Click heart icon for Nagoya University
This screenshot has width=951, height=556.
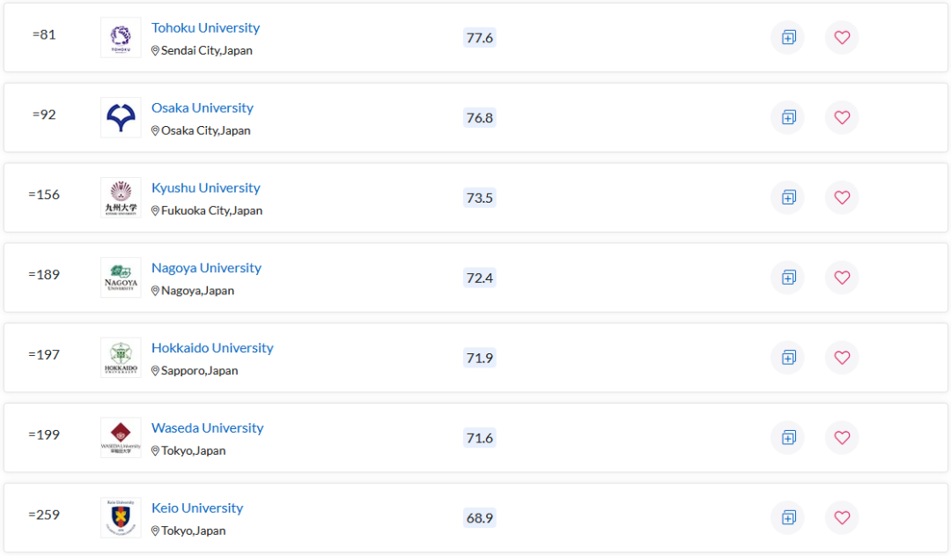pos(842,278)
